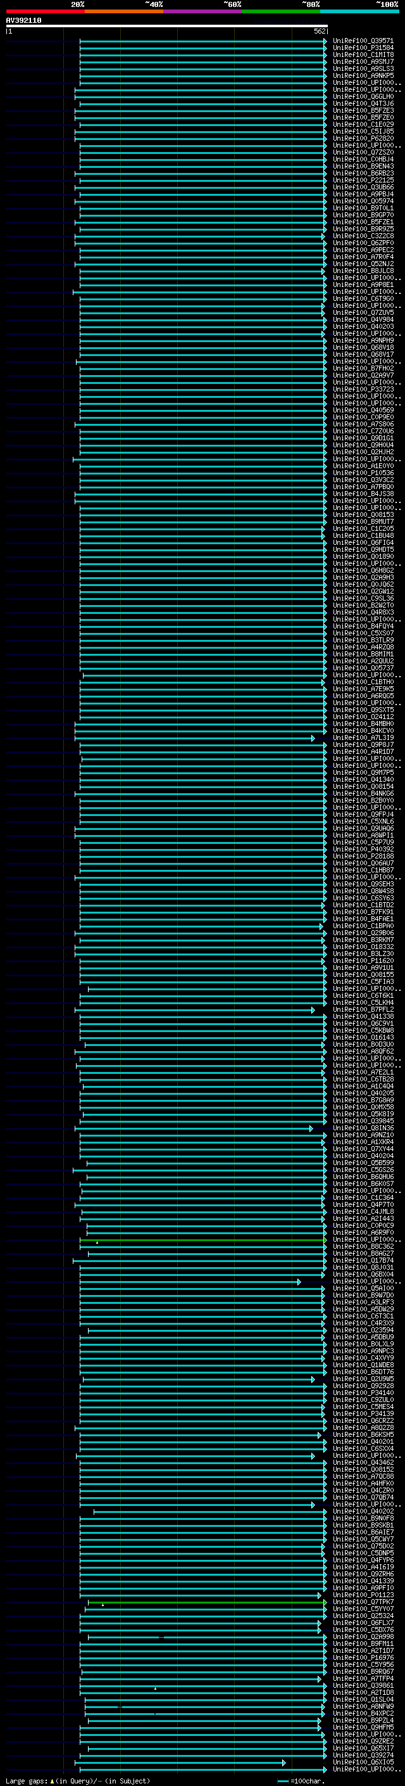
Task: Select hit label UniRef100_P34139
Action: coord(363,1413)
